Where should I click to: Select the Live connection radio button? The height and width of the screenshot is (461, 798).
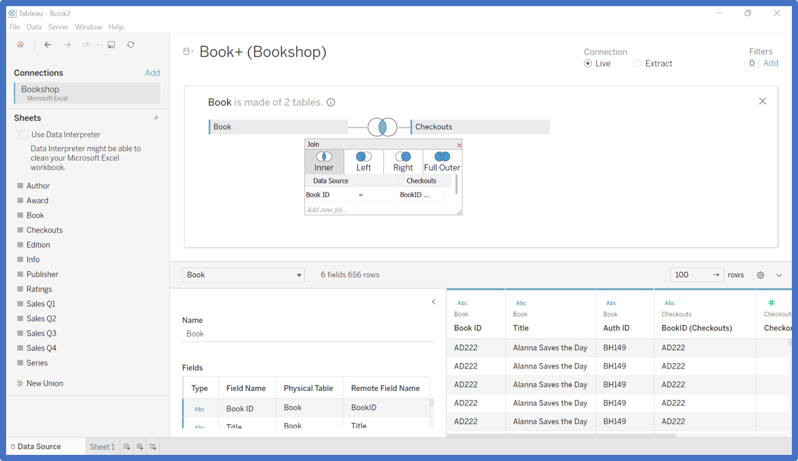pos(588,64)
